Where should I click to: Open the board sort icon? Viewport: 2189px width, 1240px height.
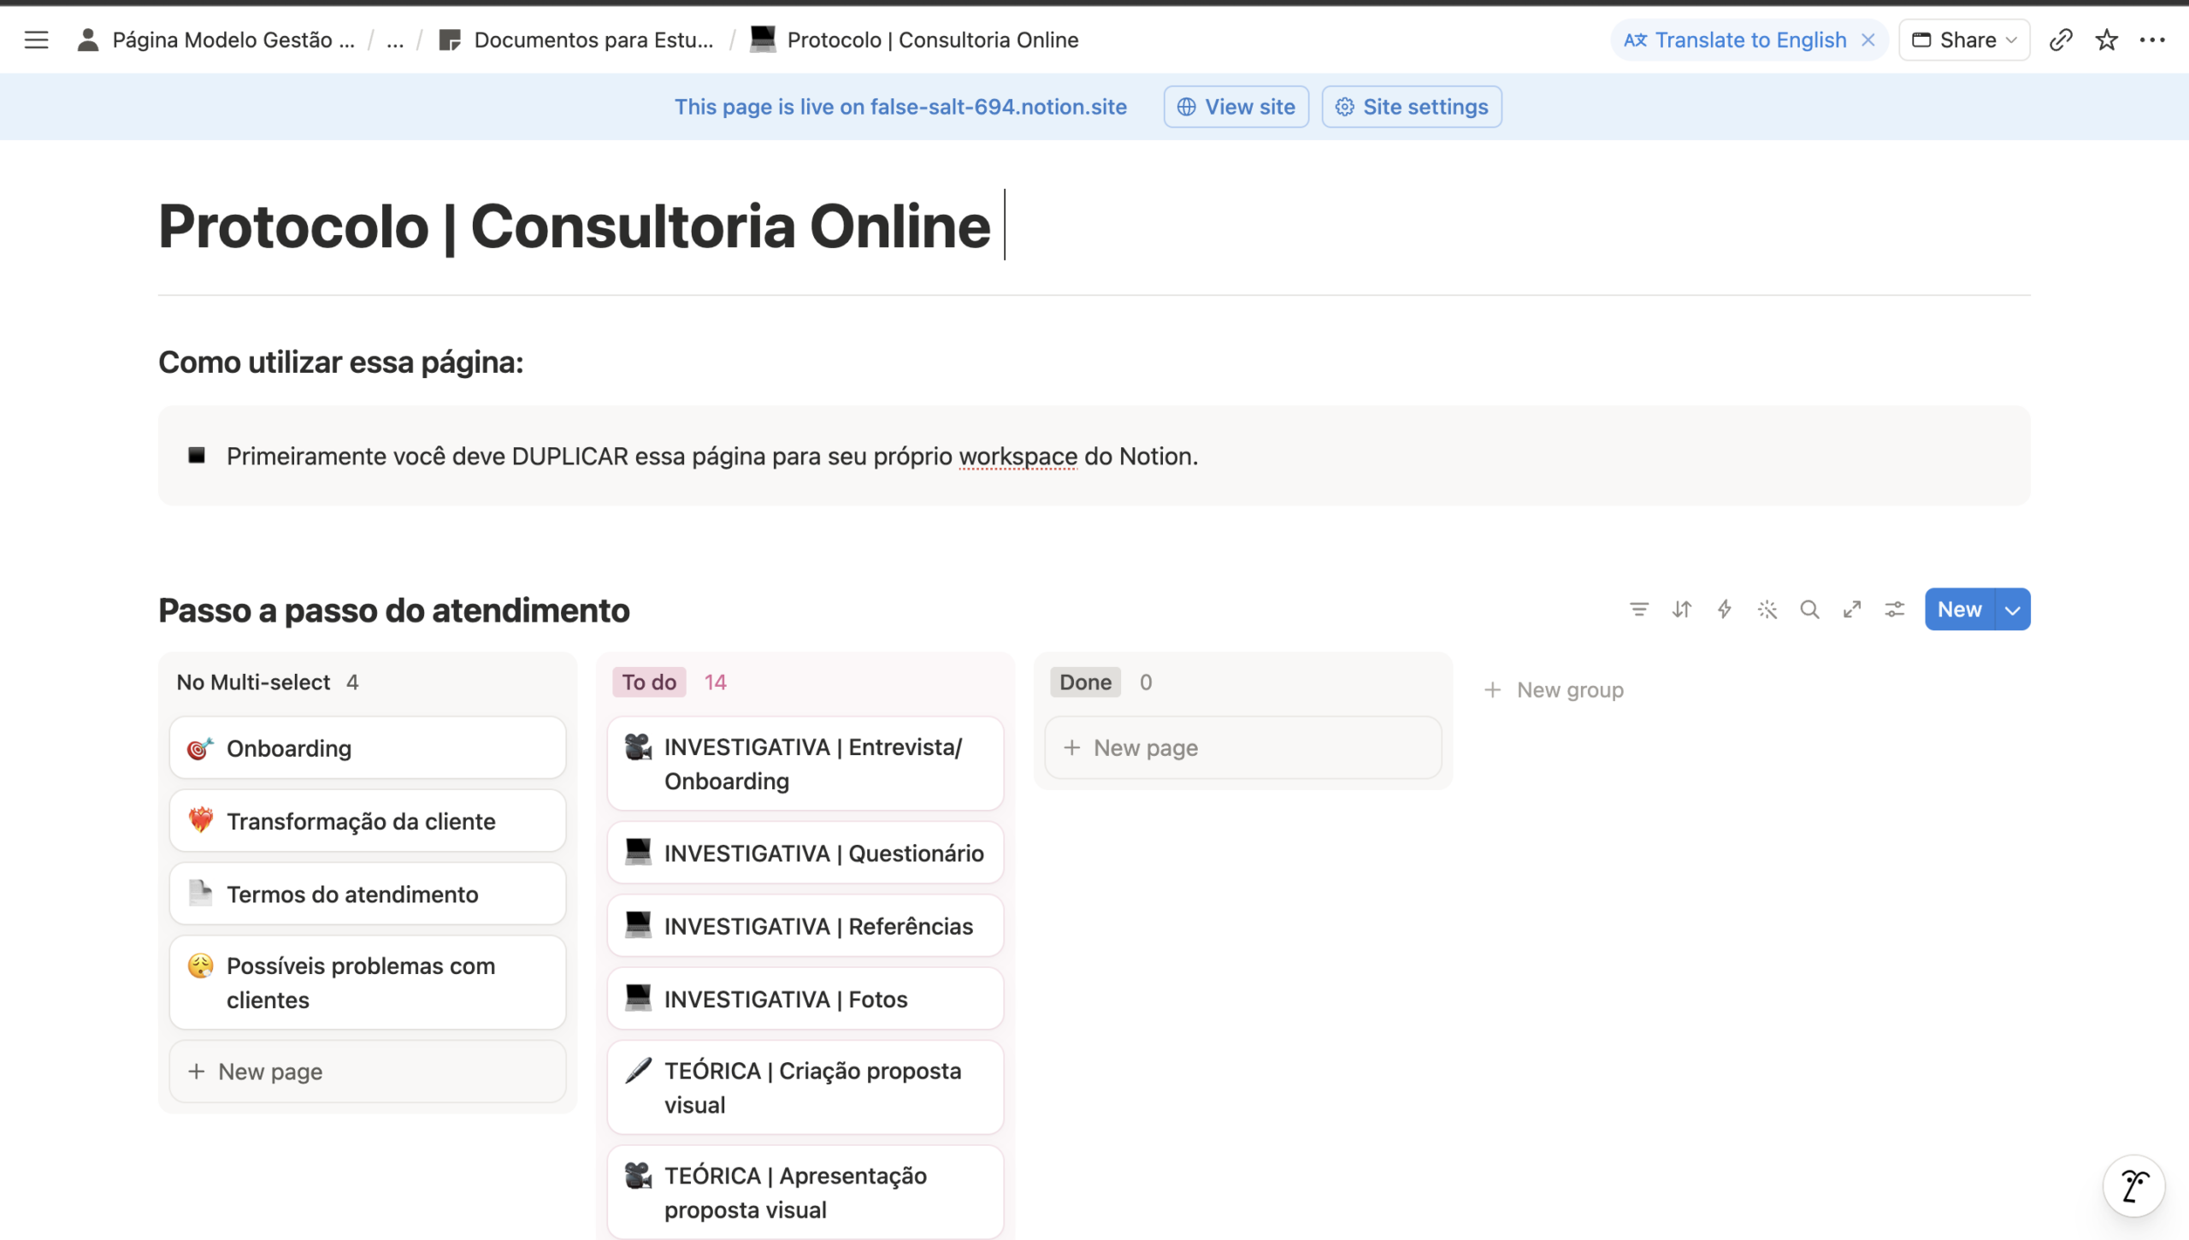pos(1681,609)
